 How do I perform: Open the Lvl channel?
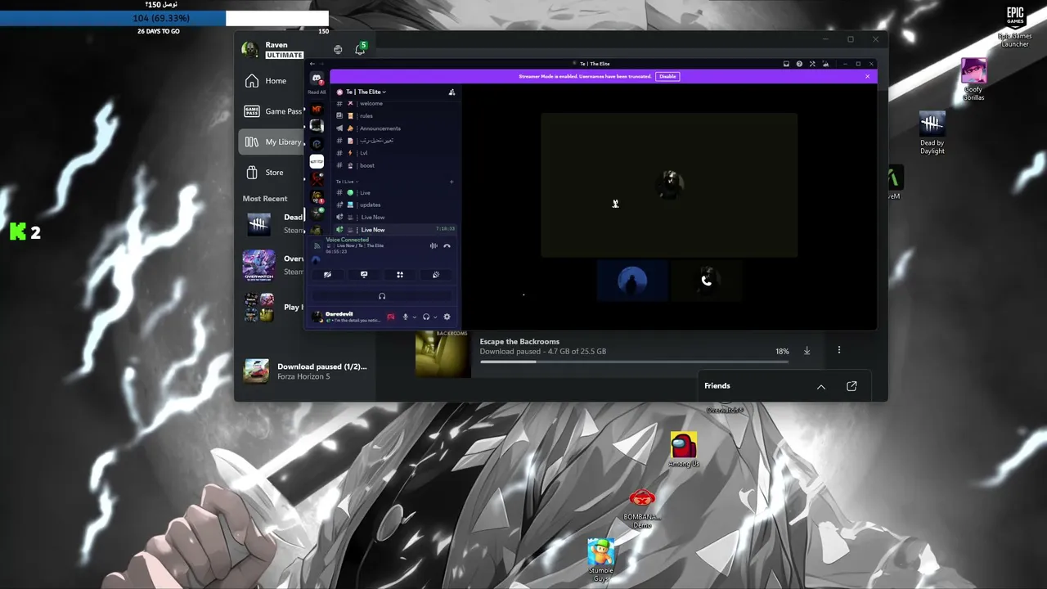tap(395, 153)
